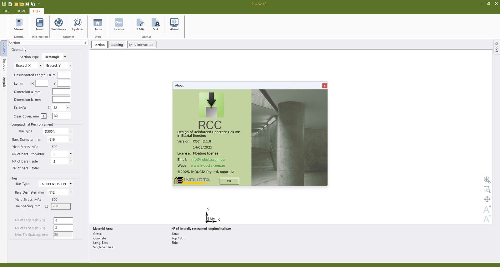Screen dimensions: 500x267
Task: Click No of Legs y field
Action: point(63,228)
